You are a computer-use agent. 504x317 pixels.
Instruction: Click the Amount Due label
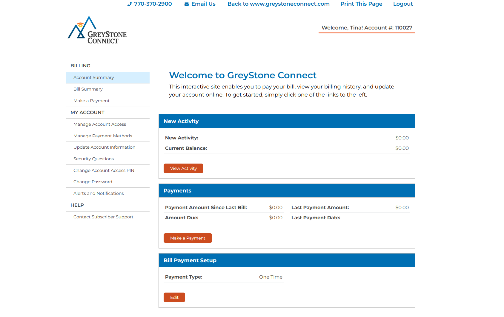(182, 218)
